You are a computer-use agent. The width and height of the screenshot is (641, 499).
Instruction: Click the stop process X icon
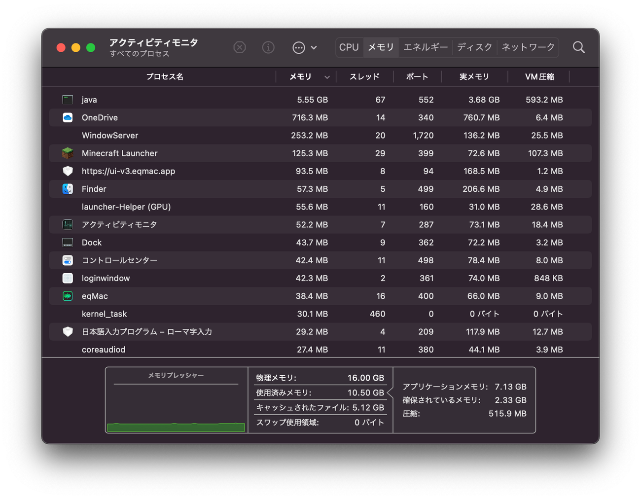[x=240, y=47]
